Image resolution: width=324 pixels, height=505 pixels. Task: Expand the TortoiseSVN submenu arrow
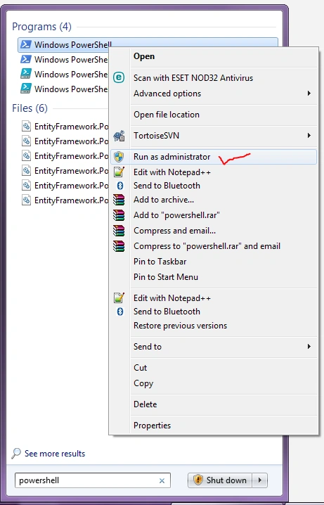click(309, 136)
